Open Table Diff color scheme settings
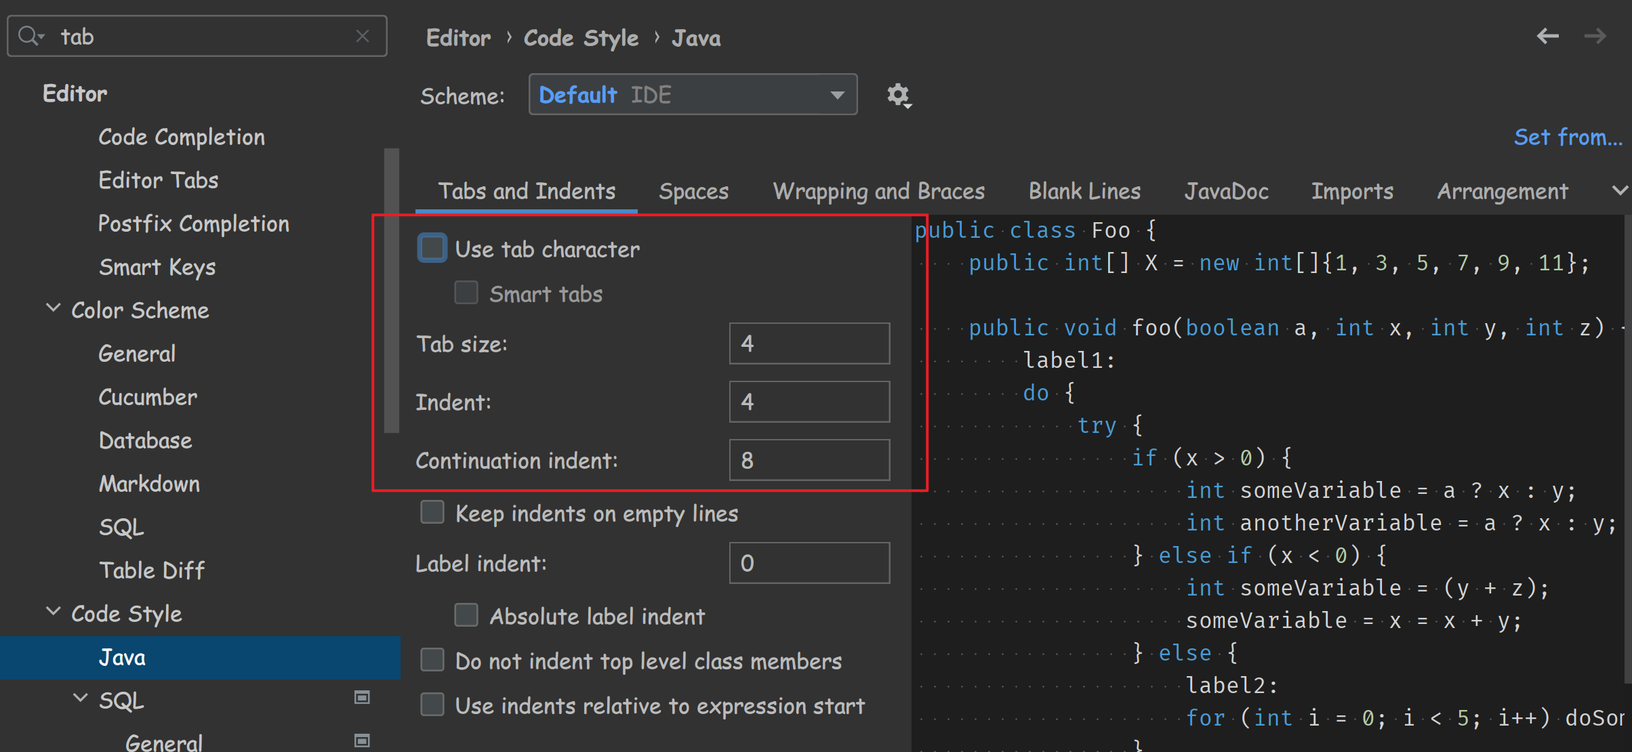This screenshot has width=1632, height=752. coord(152,570)
